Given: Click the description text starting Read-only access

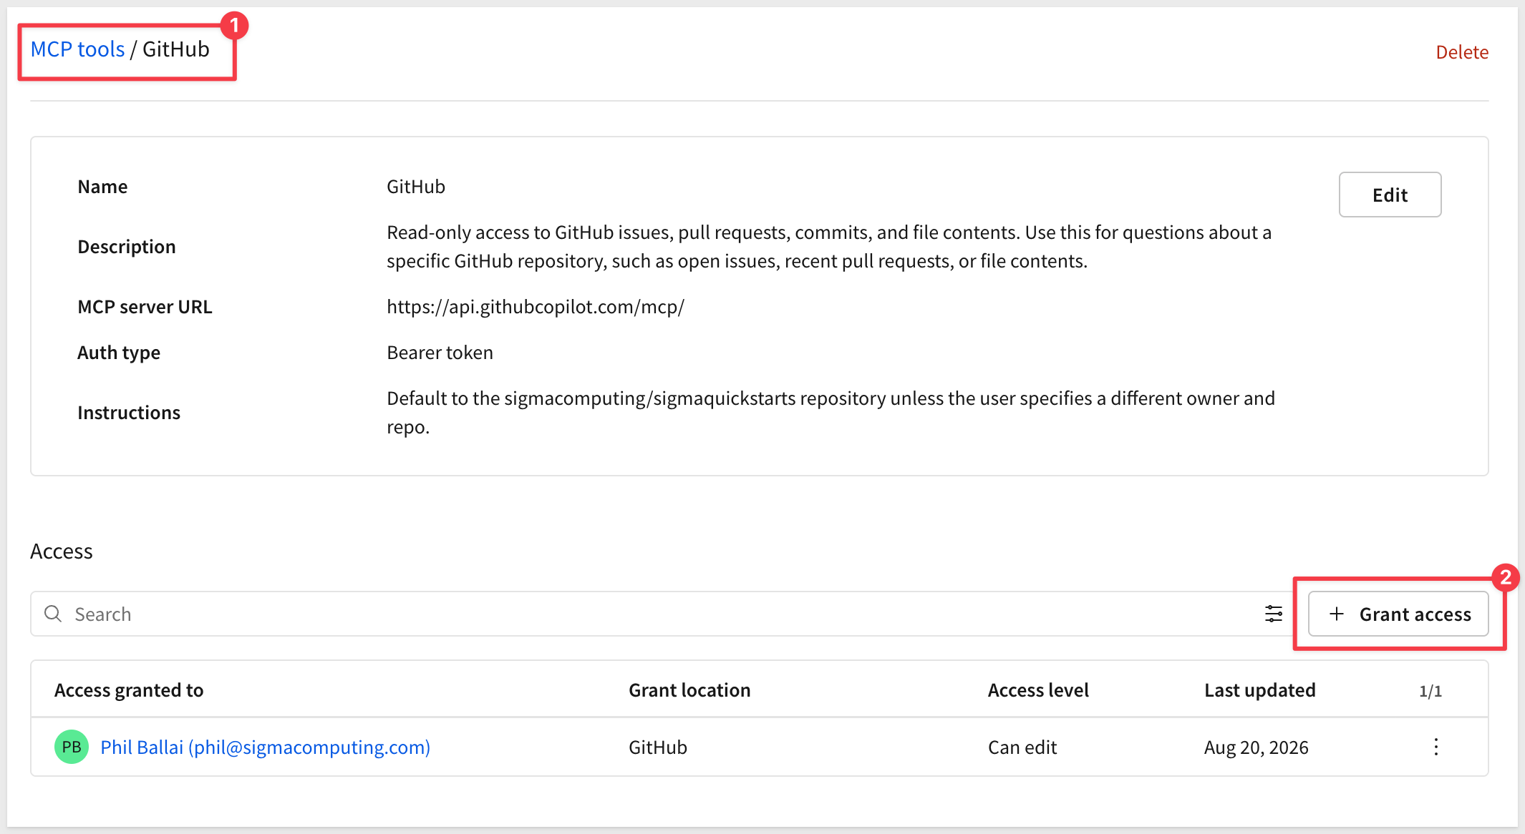Looking at the screenshot, I should pyautogui.click(x=829, y=247).
